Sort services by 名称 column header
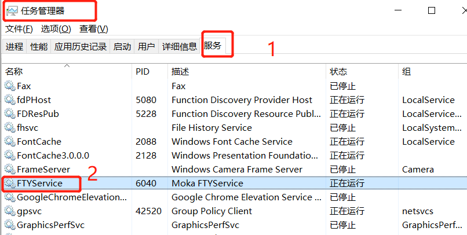467x235 pixels. (x=14, y=72)
